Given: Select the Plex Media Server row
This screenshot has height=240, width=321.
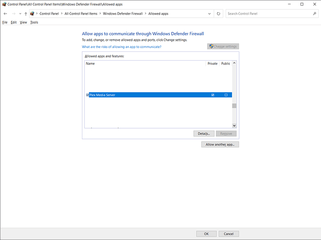Looking at the screenshot, I should 158,95.
